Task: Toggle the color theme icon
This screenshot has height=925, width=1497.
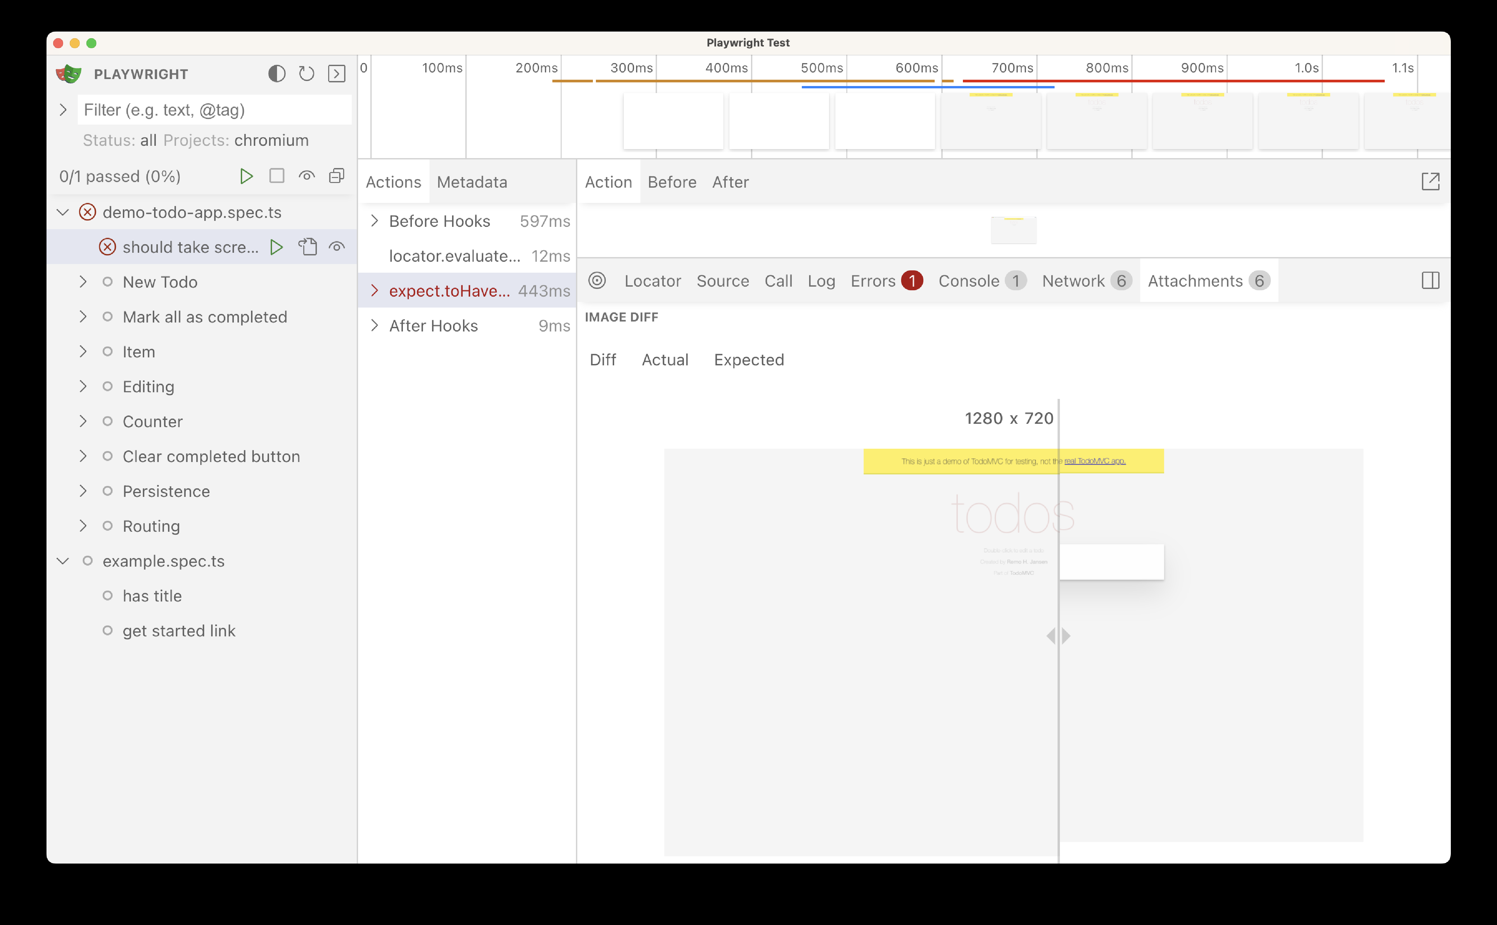Action: point(277,74)
